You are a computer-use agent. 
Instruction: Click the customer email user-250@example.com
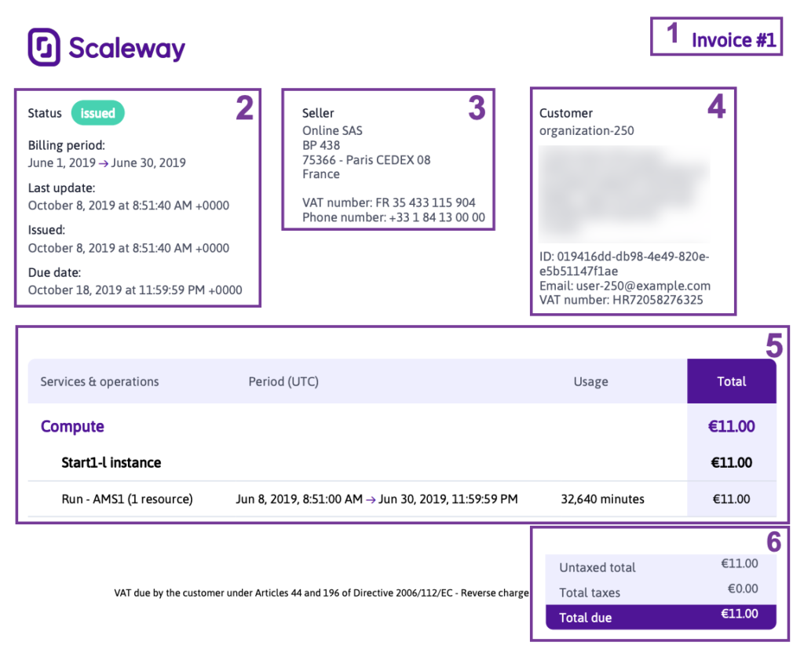coord(643,286)
